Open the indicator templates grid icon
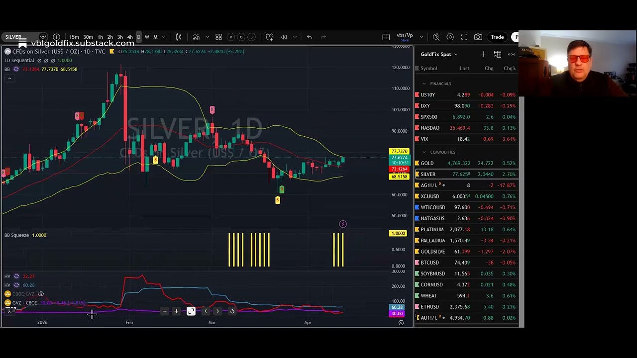 coord(218,37)
